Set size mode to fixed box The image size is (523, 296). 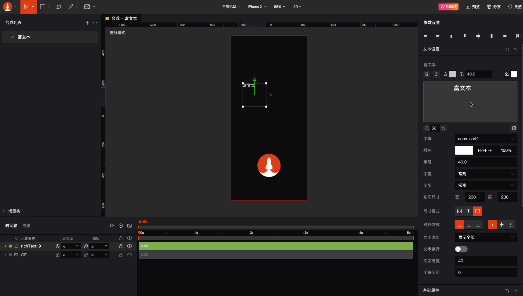click(477, 211)
